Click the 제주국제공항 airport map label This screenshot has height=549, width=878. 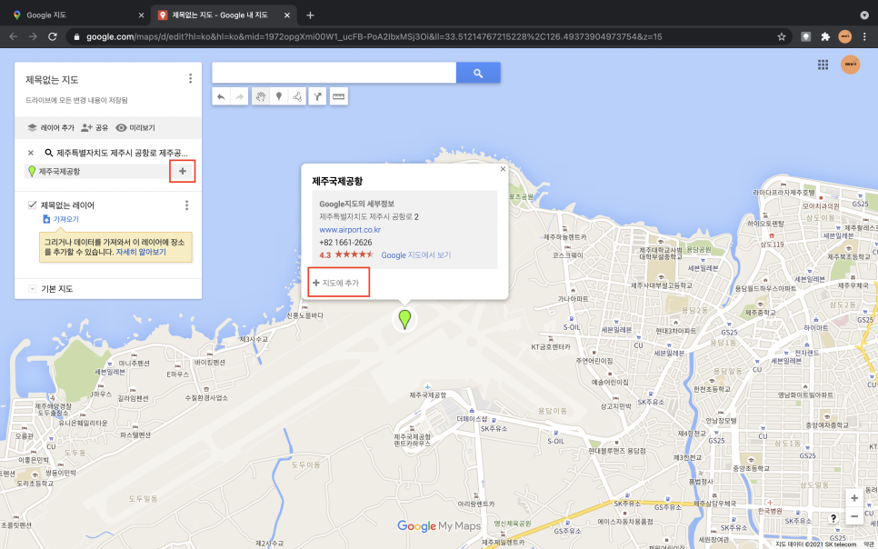(x=427, y=395)
